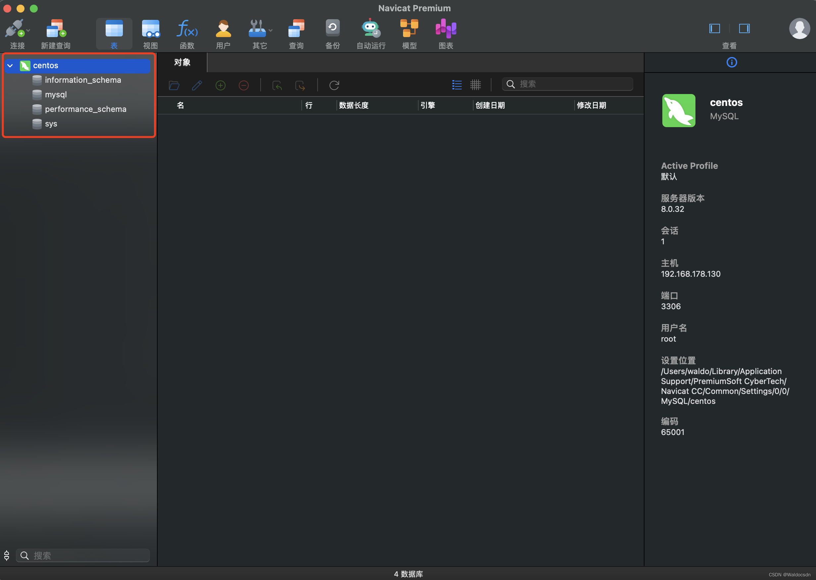816x580 pixels.
Task: Sort by the 引擎 column header
Action: coord(428,105)
